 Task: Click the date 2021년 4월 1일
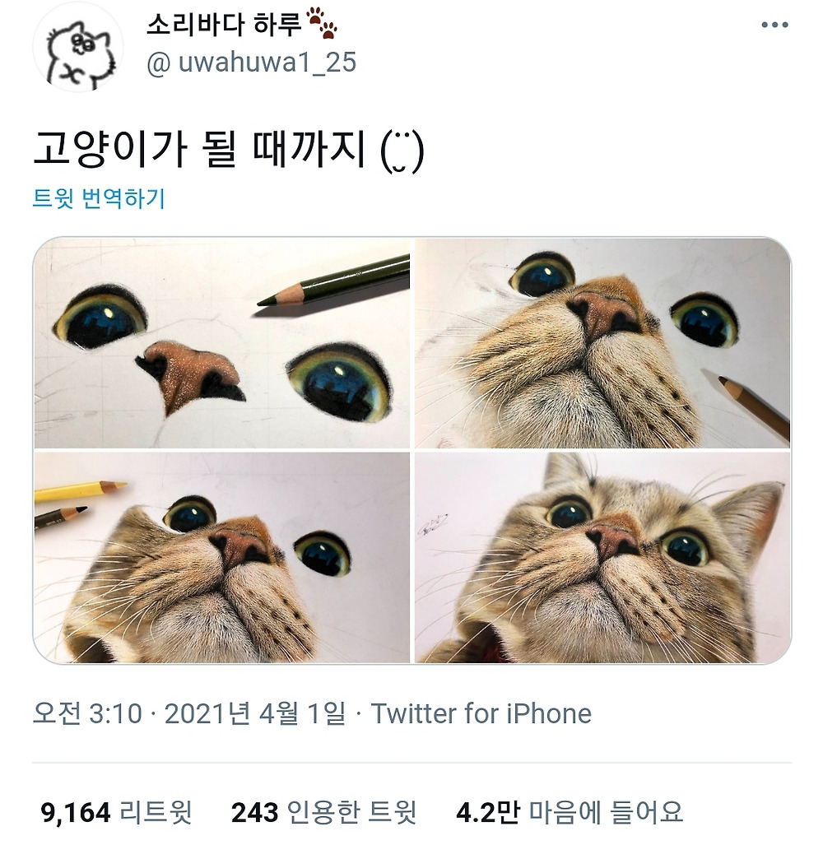[255, 713]
